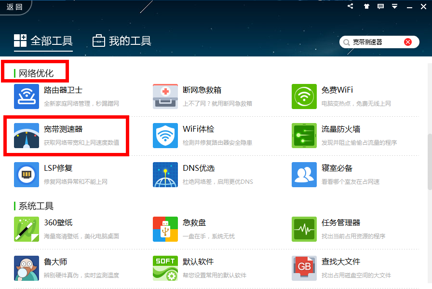The height and width of the screenshot is (289, 432).
Task: Click 急救盘 title text
Action: pyautogui.click(x=194, y=223)
